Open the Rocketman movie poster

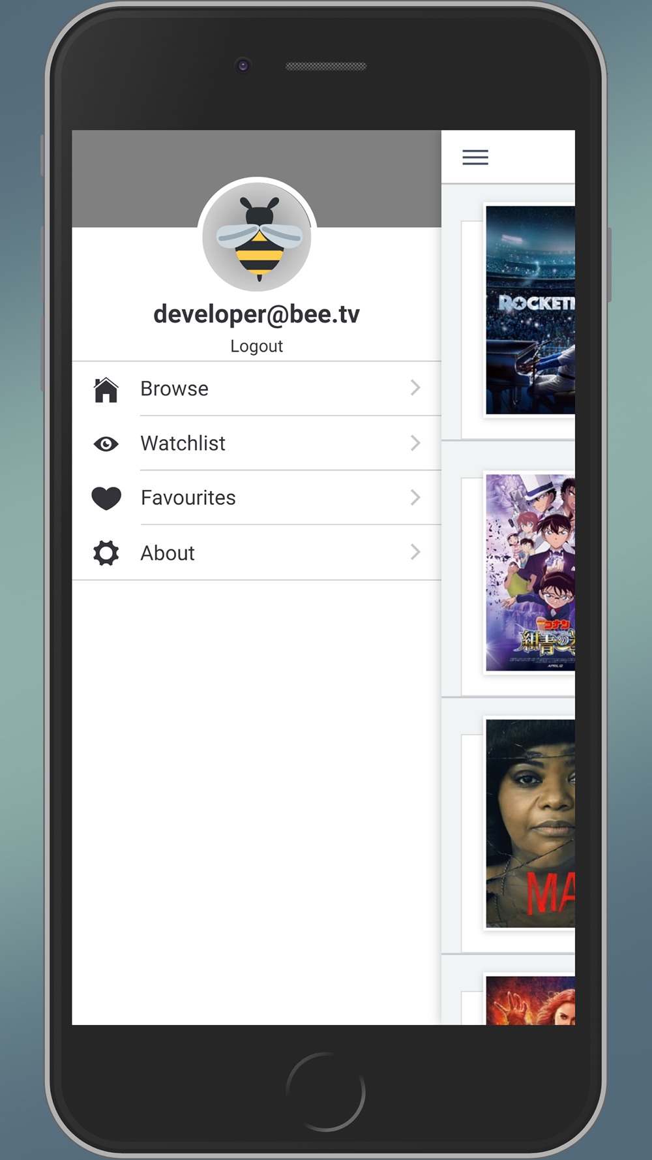531,310
